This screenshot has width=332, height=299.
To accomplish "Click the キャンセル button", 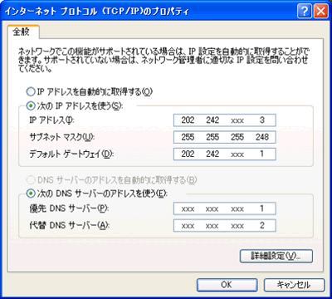I will point(294,285).
